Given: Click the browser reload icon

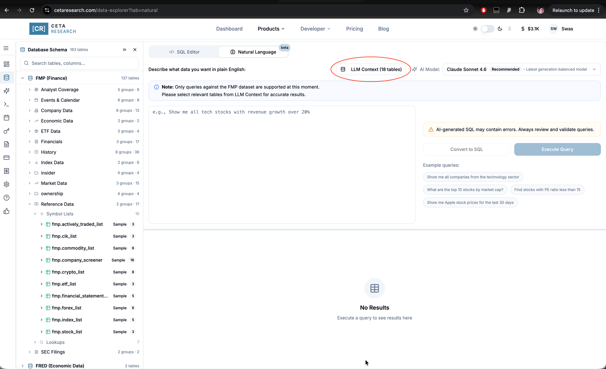Looking at the screenshot, I should point(32,10).
